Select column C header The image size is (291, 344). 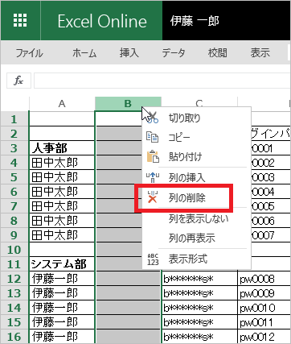coord(199,103)
